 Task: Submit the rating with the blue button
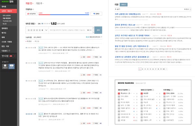click(98, 30)
